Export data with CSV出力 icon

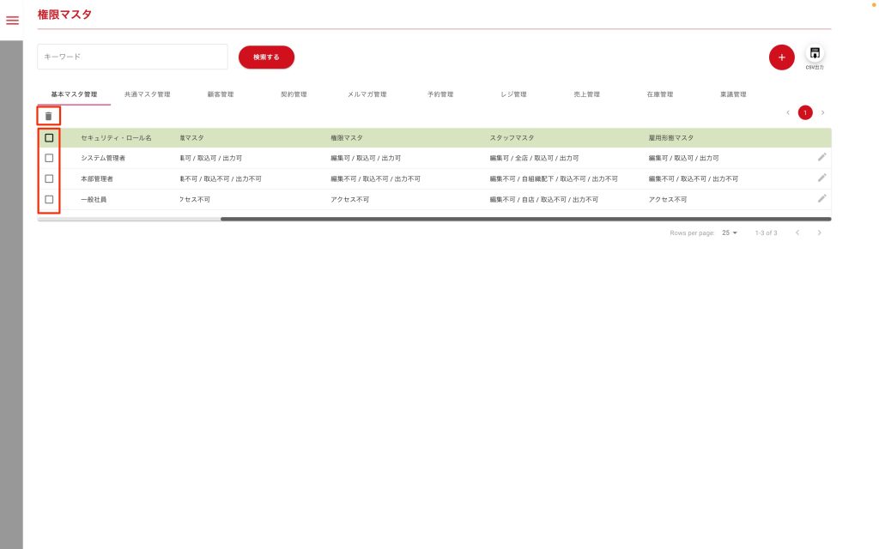click(x=815, y=54)
